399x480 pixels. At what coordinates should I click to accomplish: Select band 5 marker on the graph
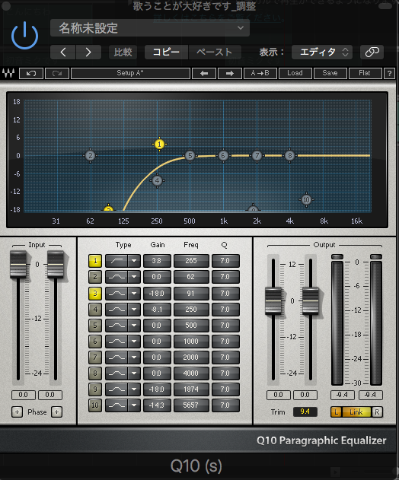point(190,155)
